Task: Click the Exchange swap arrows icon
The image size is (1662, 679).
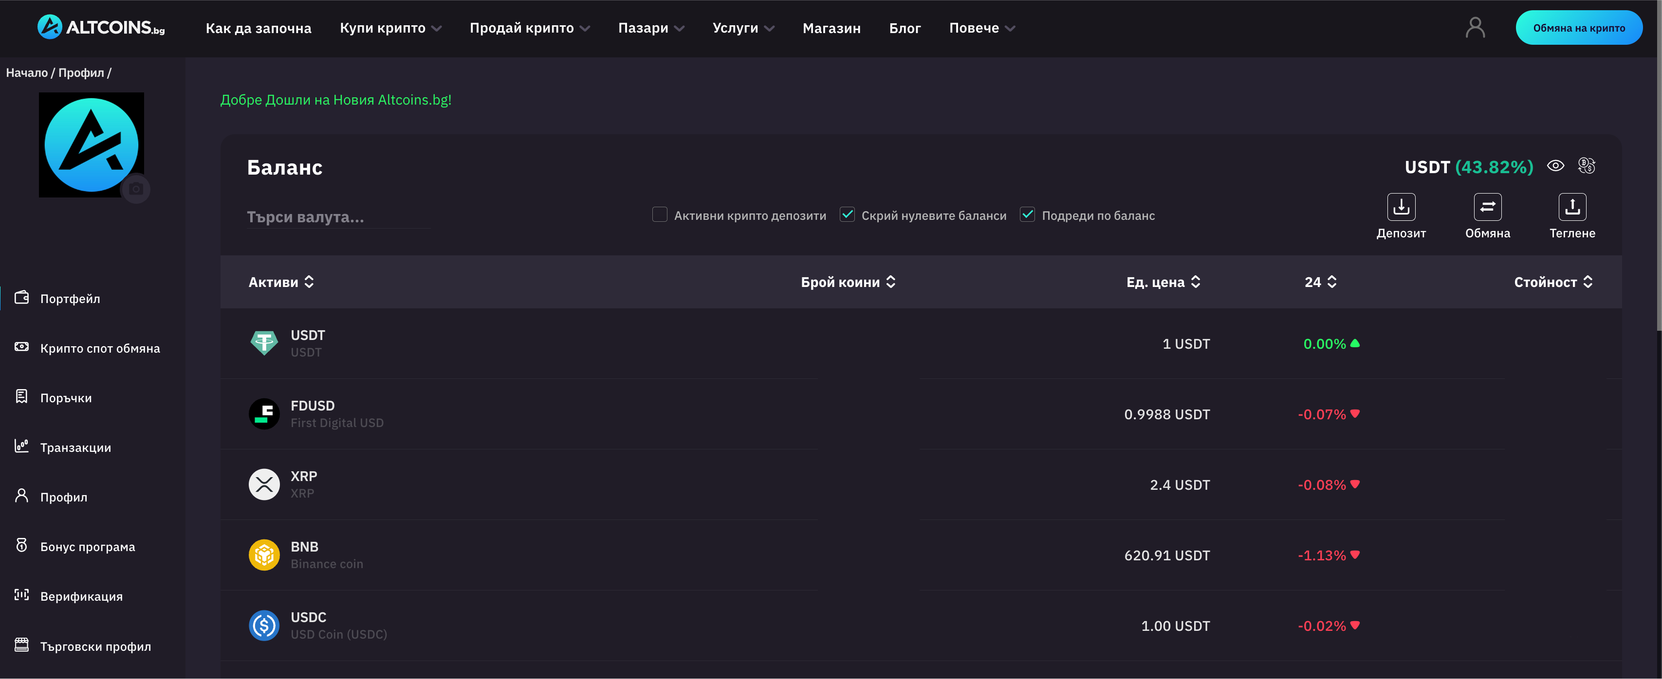Action: (1487, 207)
